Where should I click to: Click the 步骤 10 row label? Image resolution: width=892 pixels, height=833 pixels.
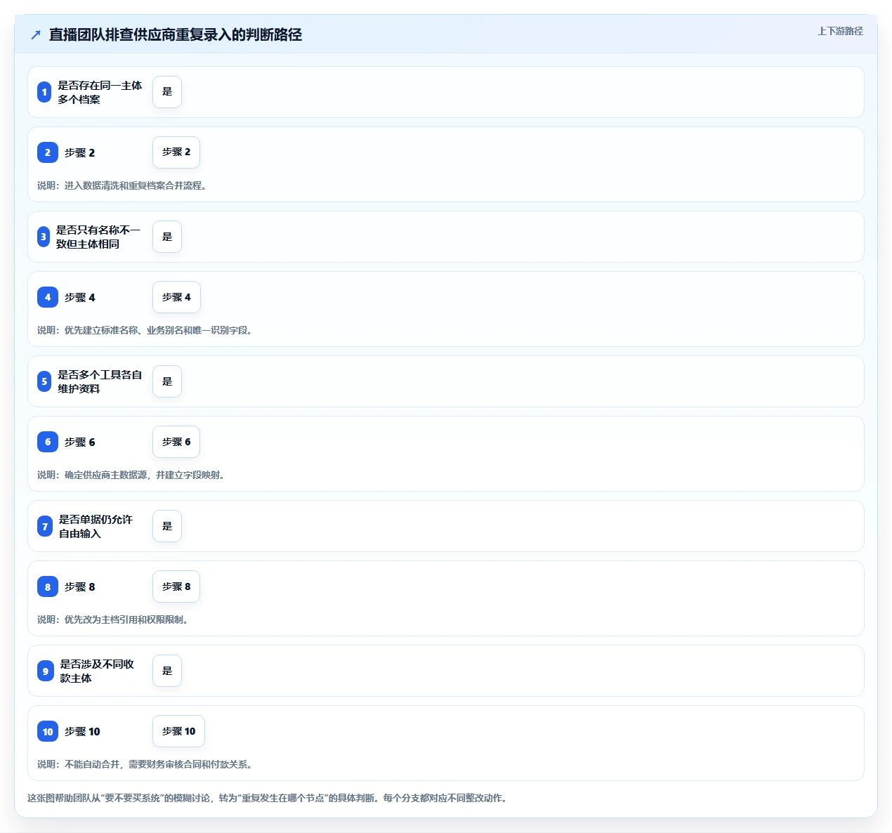coord(82,731)
